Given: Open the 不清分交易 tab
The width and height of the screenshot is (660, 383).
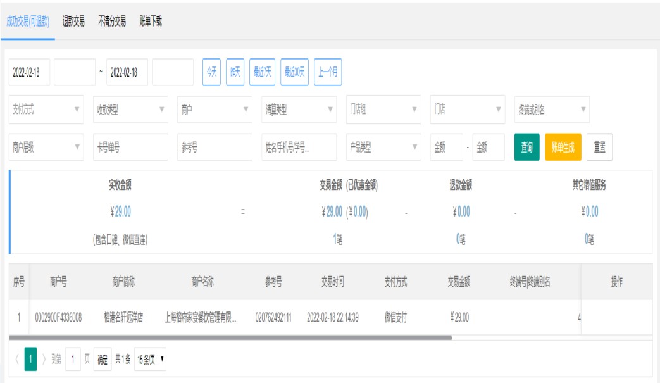Looking at the screenshot, I should click(111, 21).
